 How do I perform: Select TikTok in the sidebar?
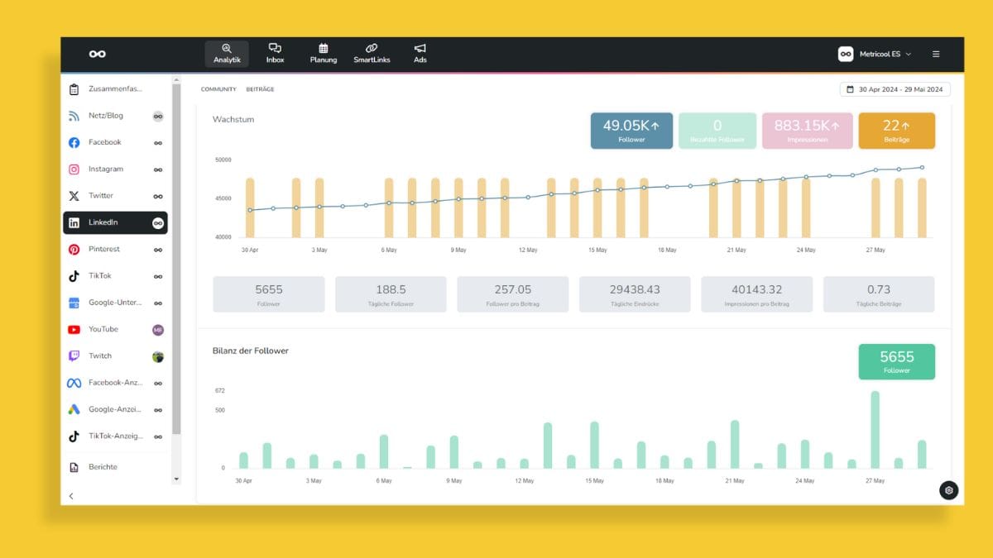pos(100,276)
